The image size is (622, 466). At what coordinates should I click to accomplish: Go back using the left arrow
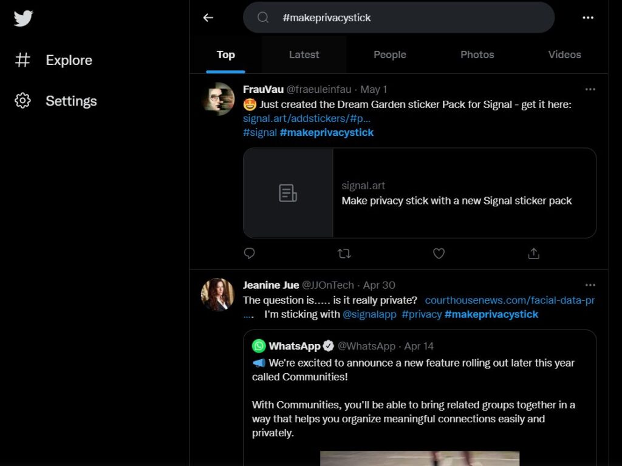[x=208, y=18]
